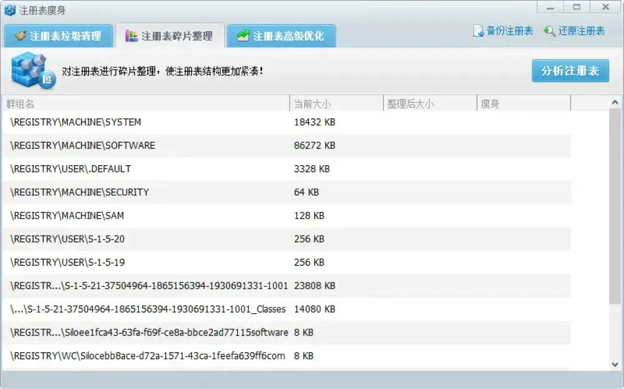
Task: Click the 分析注册表 button
Action: pos(570,70)
